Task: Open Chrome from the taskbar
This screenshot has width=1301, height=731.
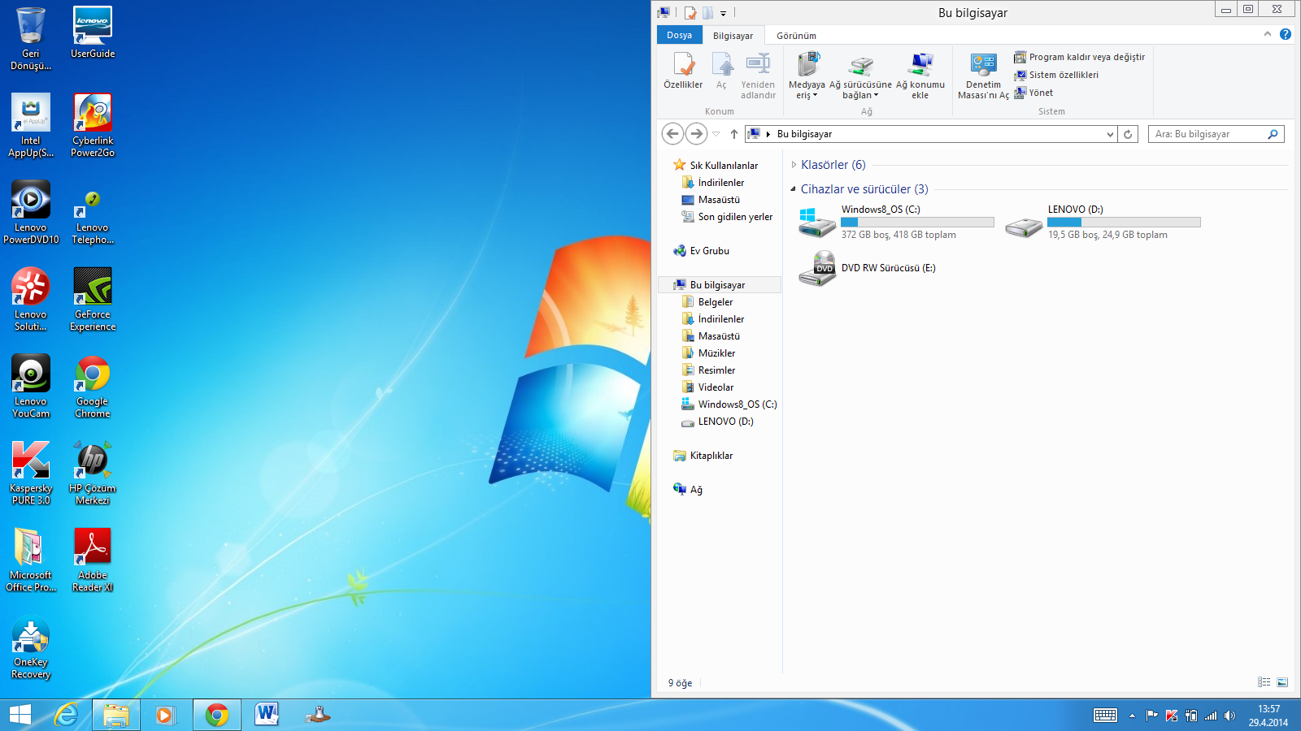Action: point(216,715)
